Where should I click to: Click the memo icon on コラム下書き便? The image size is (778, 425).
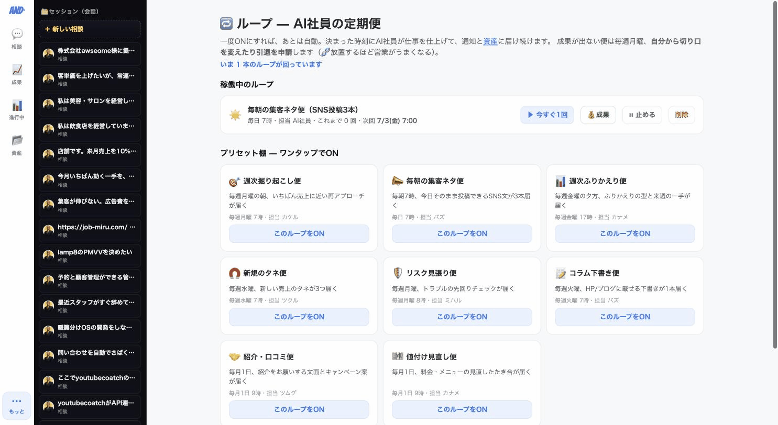point(561,273)
